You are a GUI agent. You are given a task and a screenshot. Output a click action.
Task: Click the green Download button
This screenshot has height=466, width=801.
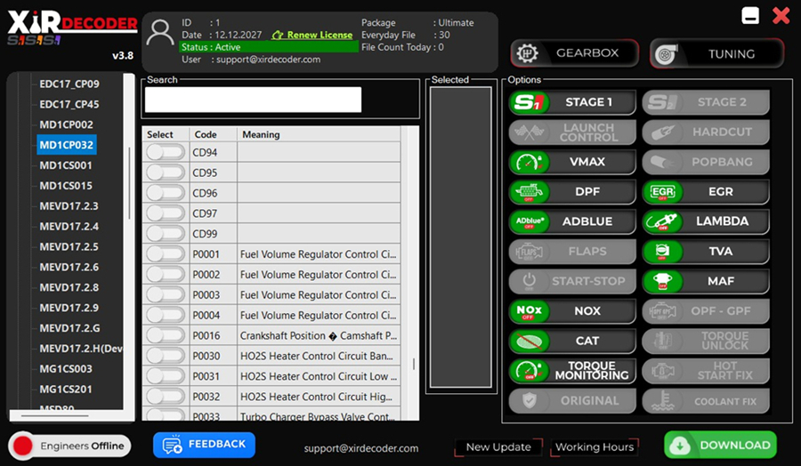(720, 445)
